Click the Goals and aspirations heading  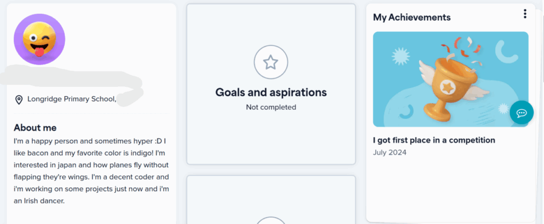[271, 93]
